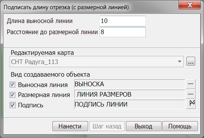This screenshot has height=138, width=204.
Task: Click the line style icon for ВЫНОСКА
Action: point(191,84)
